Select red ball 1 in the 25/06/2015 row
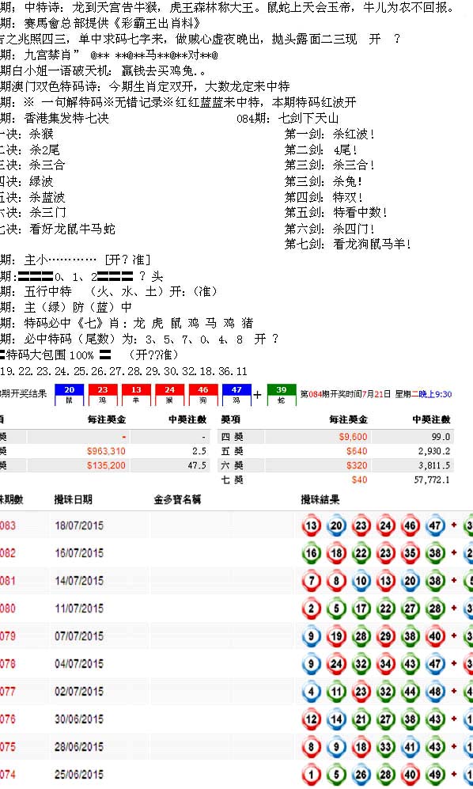Viewport: 473px width, 789px height. (312, 775)
